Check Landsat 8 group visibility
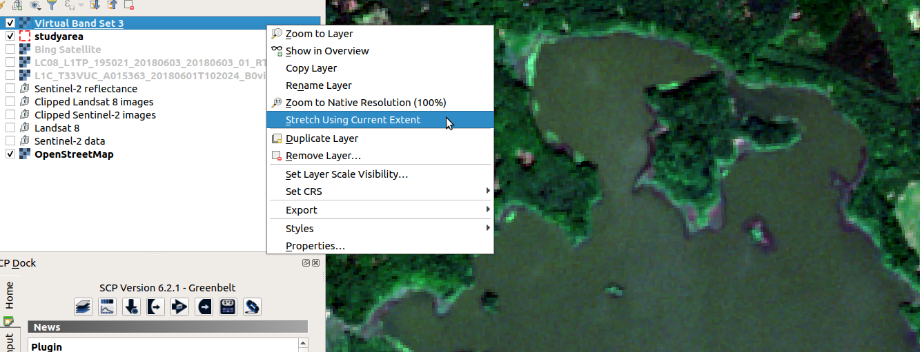This screenshot has width=920, height=352. tap(10, 128)
